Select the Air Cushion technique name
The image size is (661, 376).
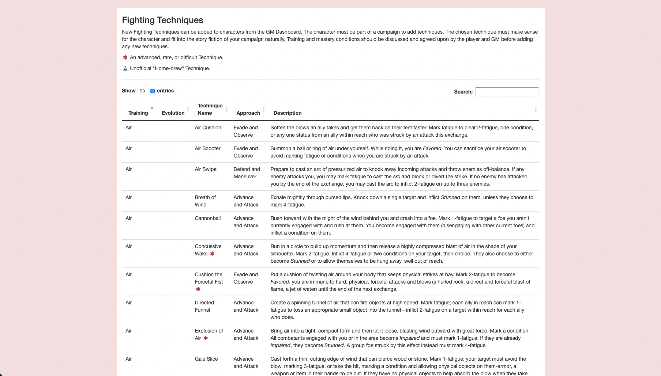tap(208, 128)
